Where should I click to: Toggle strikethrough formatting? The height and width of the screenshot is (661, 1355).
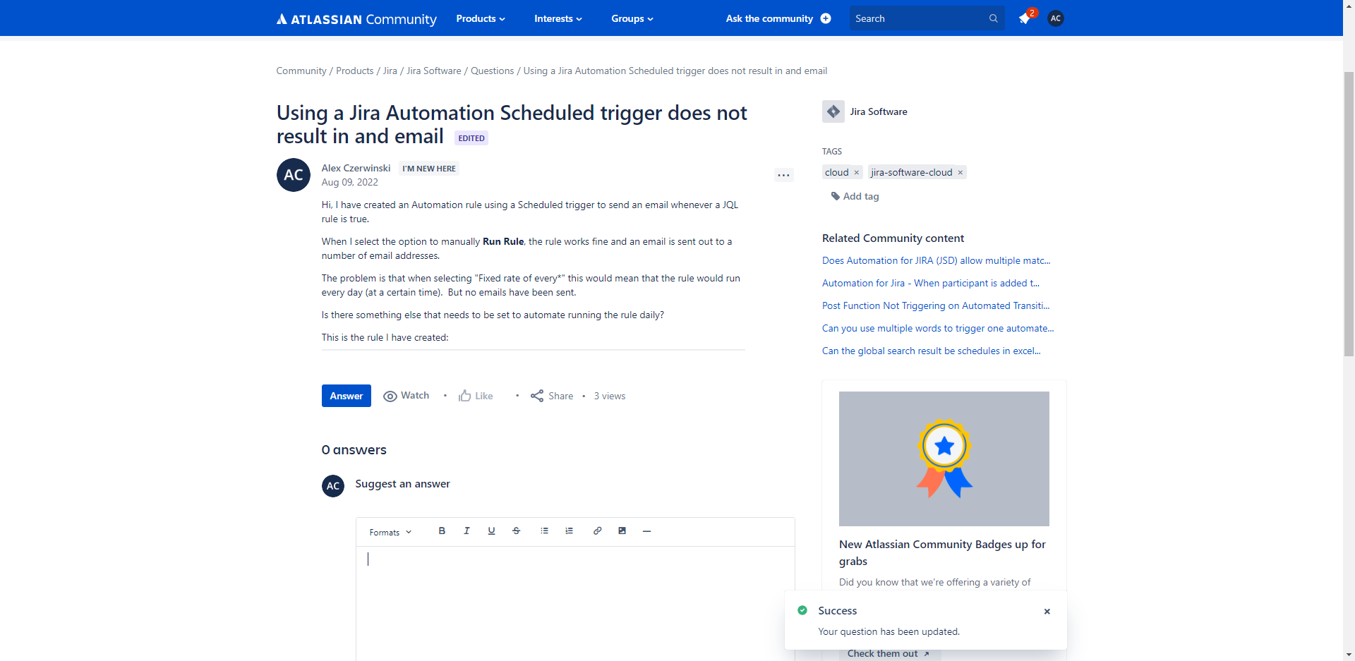[x=516, y=531]
